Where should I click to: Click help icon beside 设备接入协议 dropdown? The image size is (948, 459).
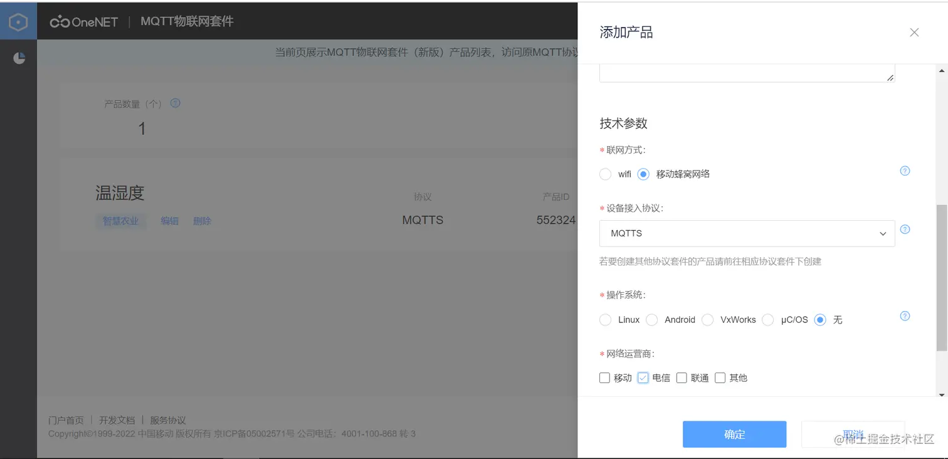click(x=905, y=229)
